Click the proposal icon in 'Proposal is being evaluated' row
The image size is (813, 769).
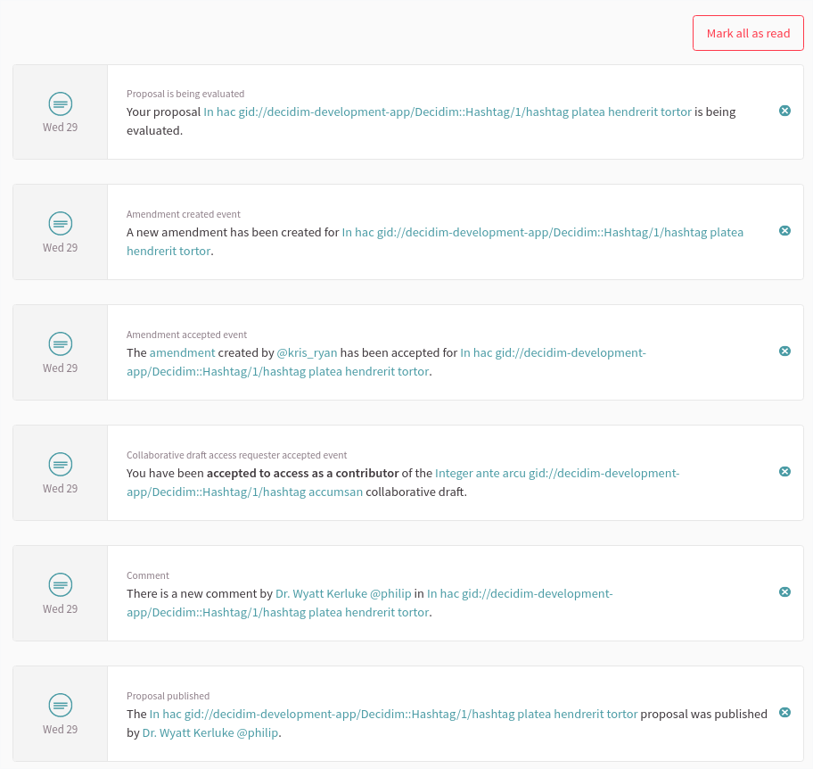[x=60, y=103]
